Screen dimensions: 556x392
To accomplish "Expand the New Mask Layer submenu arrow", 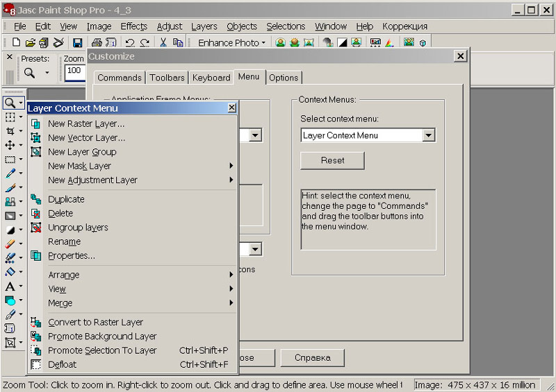I will point(231,166).
